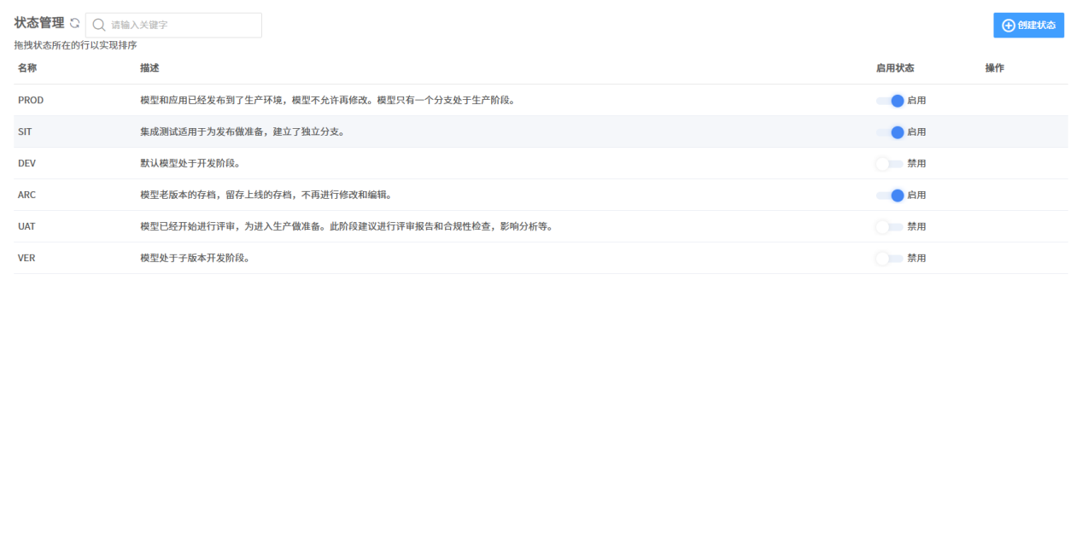Click the 创建状态 button
This screenshot has height=549, width=1082.
click(x=1028, y=26)
